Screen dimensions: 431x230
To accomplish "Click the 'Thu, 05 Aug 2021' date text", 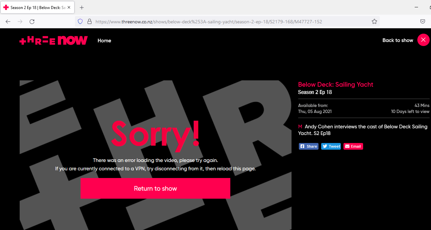I will 315,112.
